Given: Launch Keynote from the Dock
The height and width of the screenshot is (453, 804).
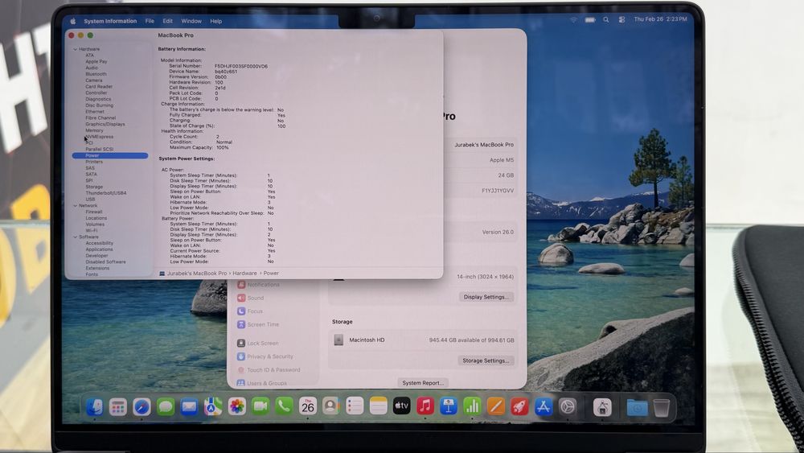Looking at the screenshot, I should click(449, 406).
